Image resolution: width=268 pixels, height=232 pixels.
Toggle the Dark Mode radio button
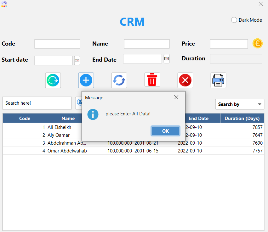pyautogui.click(x=234, y=20)
